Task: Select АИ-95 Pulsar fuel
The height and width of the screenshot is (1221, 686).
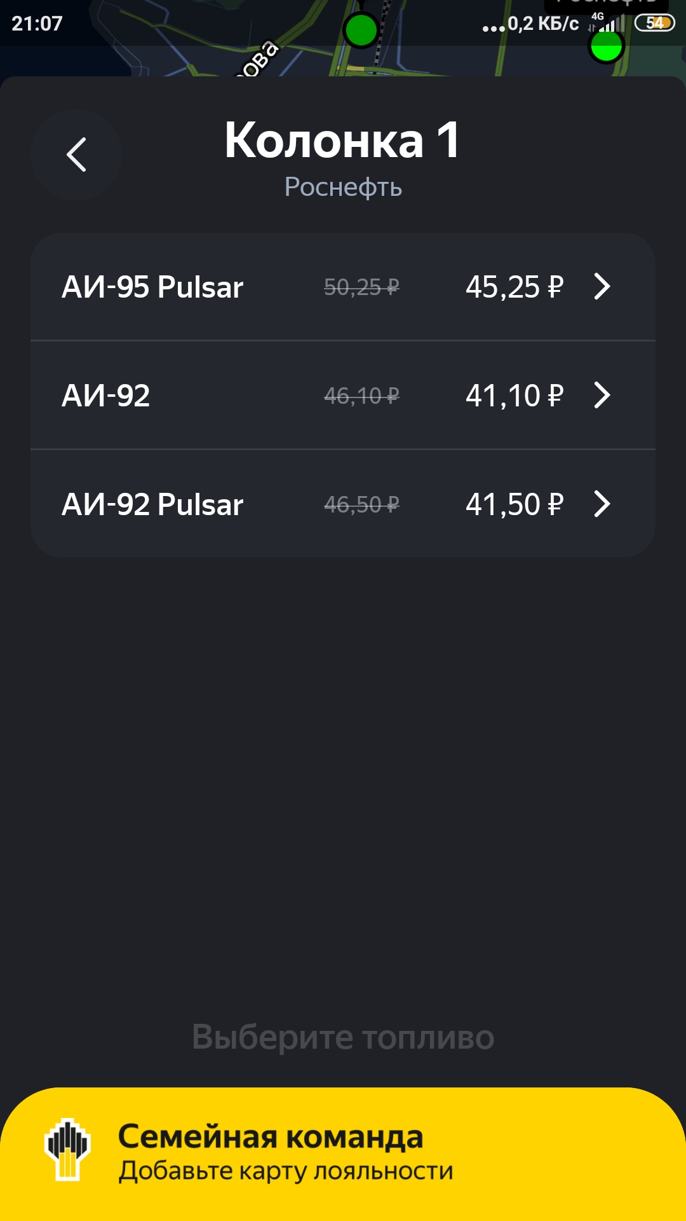Action: pos(152,287)
